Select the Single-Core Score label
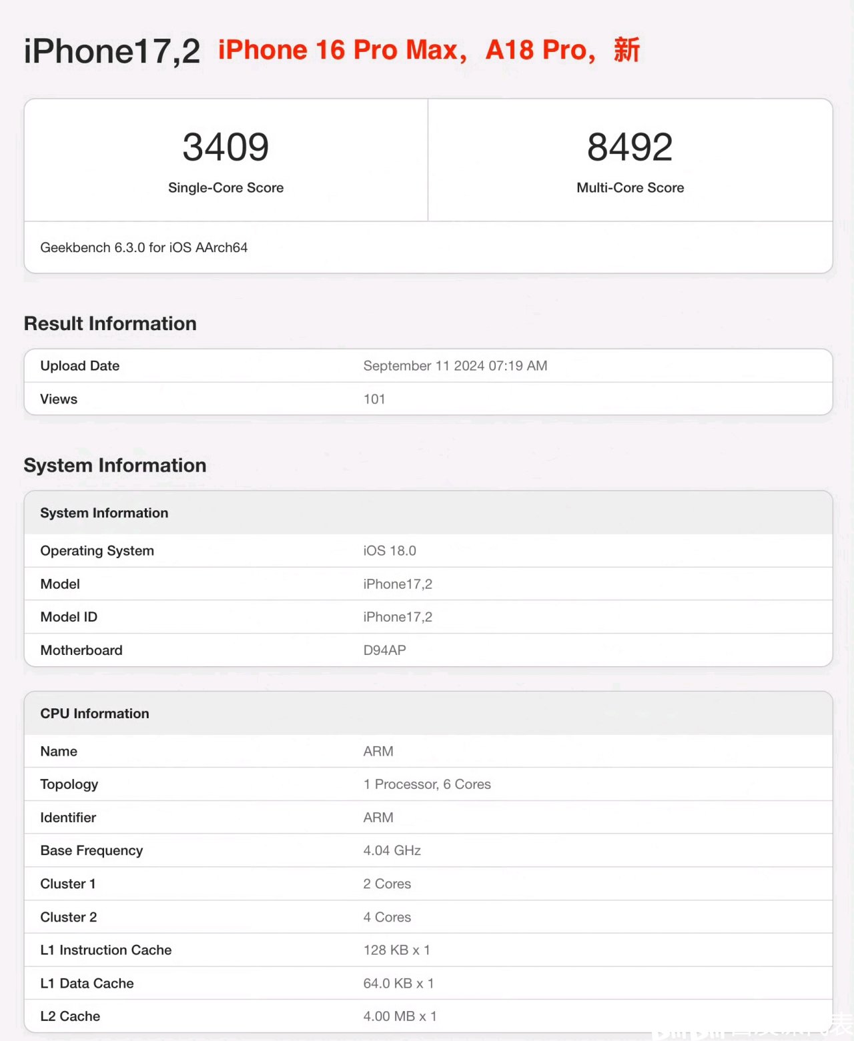Viewport: 854px width, 1041px height. [226, 188]
